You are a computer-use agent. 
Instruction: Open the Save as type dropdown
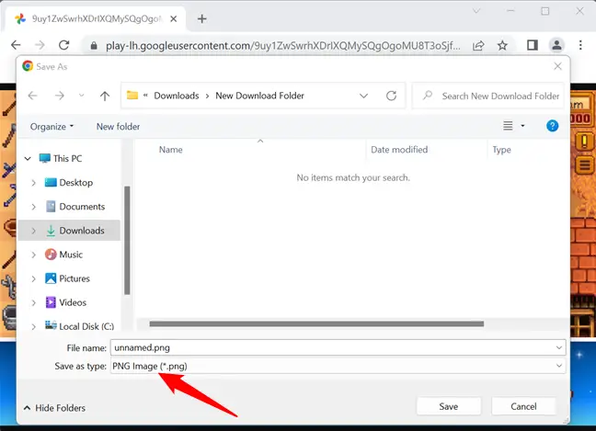(338, 366)
